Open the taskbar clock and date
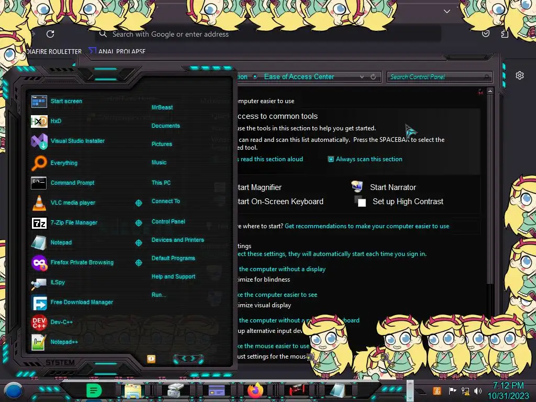The height and width of the screenshot is (402, 536). coord(508,390)
